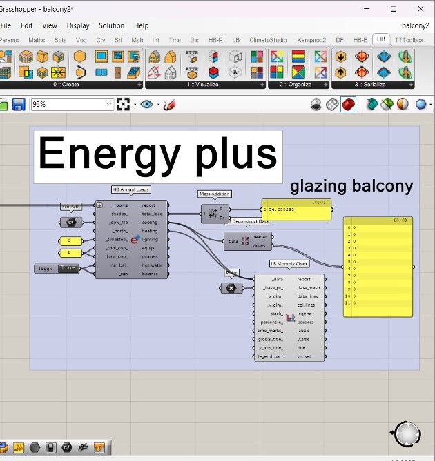Expand the 3 :: Serialize panel
This screenshot has height=461, width=435.
click(x=411, y=85)
